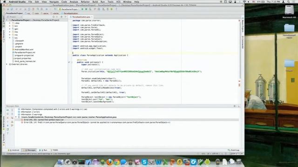298x167 pixels.
Task: Click the Macintosh HD drive icon on desktop
Action: 289,10
